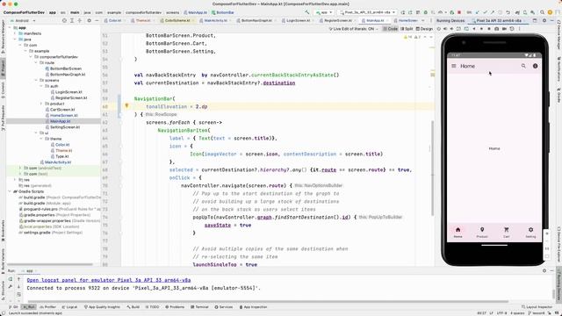Viewport: 562px width, 316px height.
Task: Select SettingScreen.kt in project tree
Action: (x=64, y=127)
